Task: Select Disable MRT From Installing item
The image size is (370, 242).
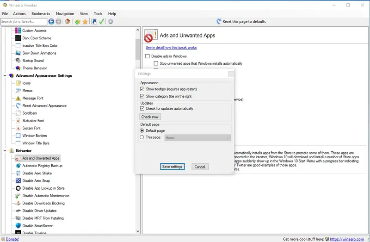Action: click(x=43, y=218)
